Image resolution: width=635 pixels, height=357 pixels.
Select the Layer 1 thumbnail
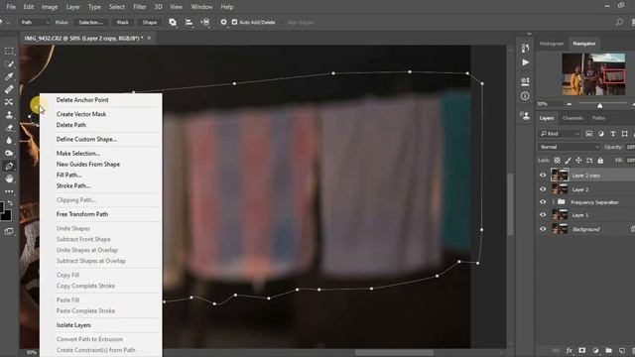560,215
